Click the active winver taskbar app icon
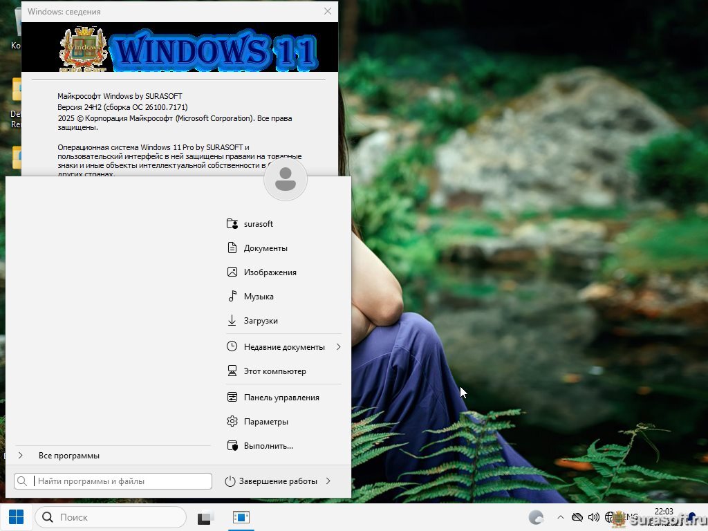708x531 pixels. (241, 517)
